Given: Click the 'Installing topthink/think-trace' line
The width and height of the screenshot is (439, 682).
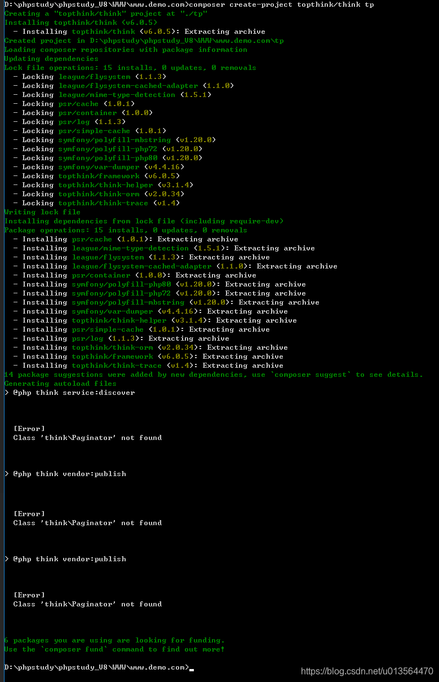Looking at the screenshot, I should tap(148, 366).
